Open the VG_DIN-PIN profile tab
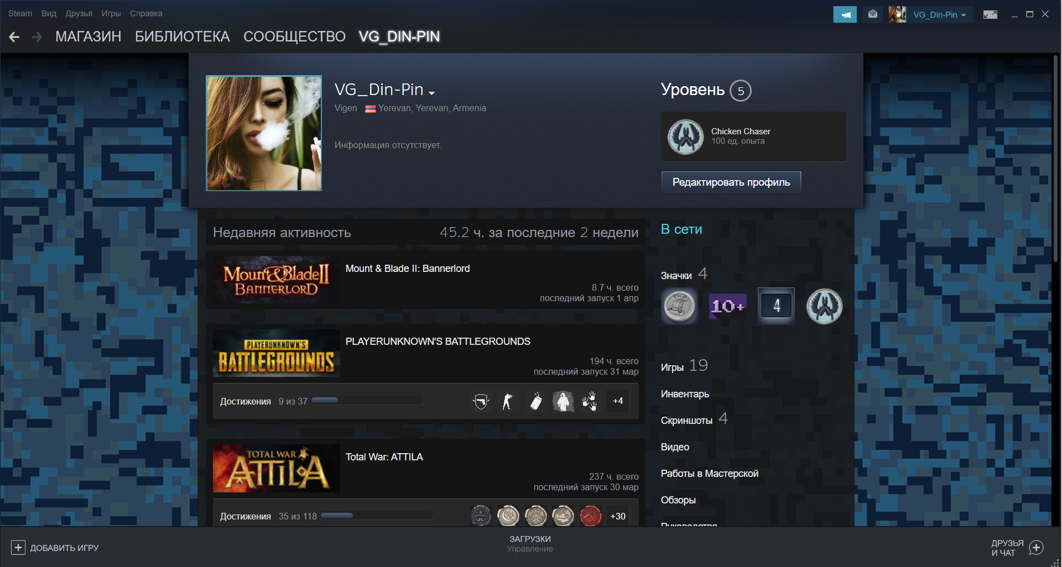1062x567 pixels. [x=399, y=36]
